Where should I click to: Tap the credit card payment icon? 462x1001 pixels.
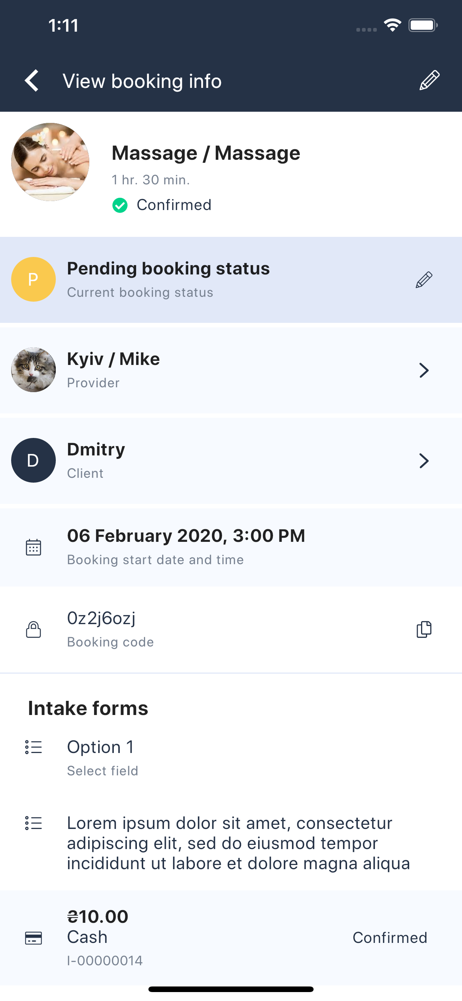[x=33, y=938]
